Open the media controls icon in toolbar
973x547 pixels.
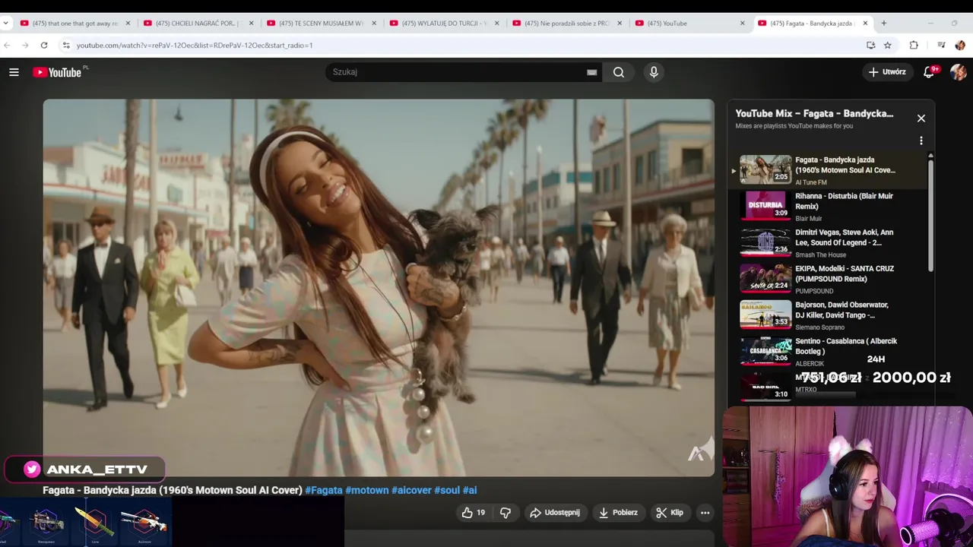tap(941, 46)
